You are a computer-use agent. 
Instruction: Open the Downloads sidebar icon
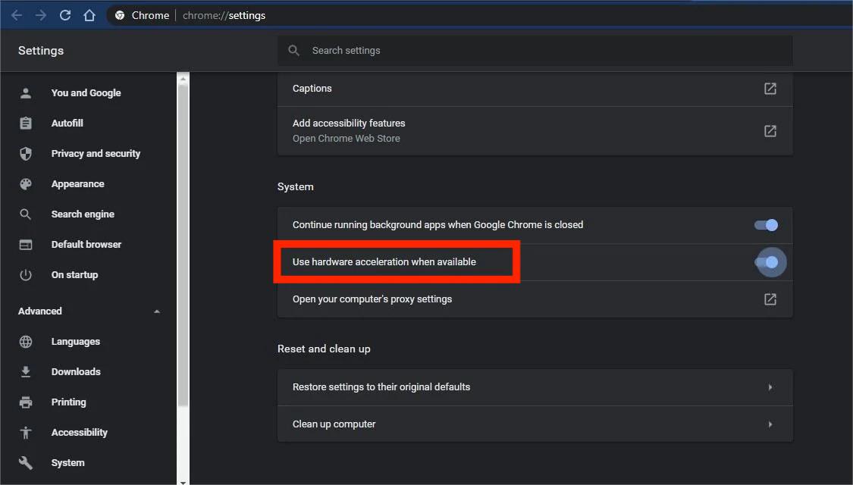[26, 371]
